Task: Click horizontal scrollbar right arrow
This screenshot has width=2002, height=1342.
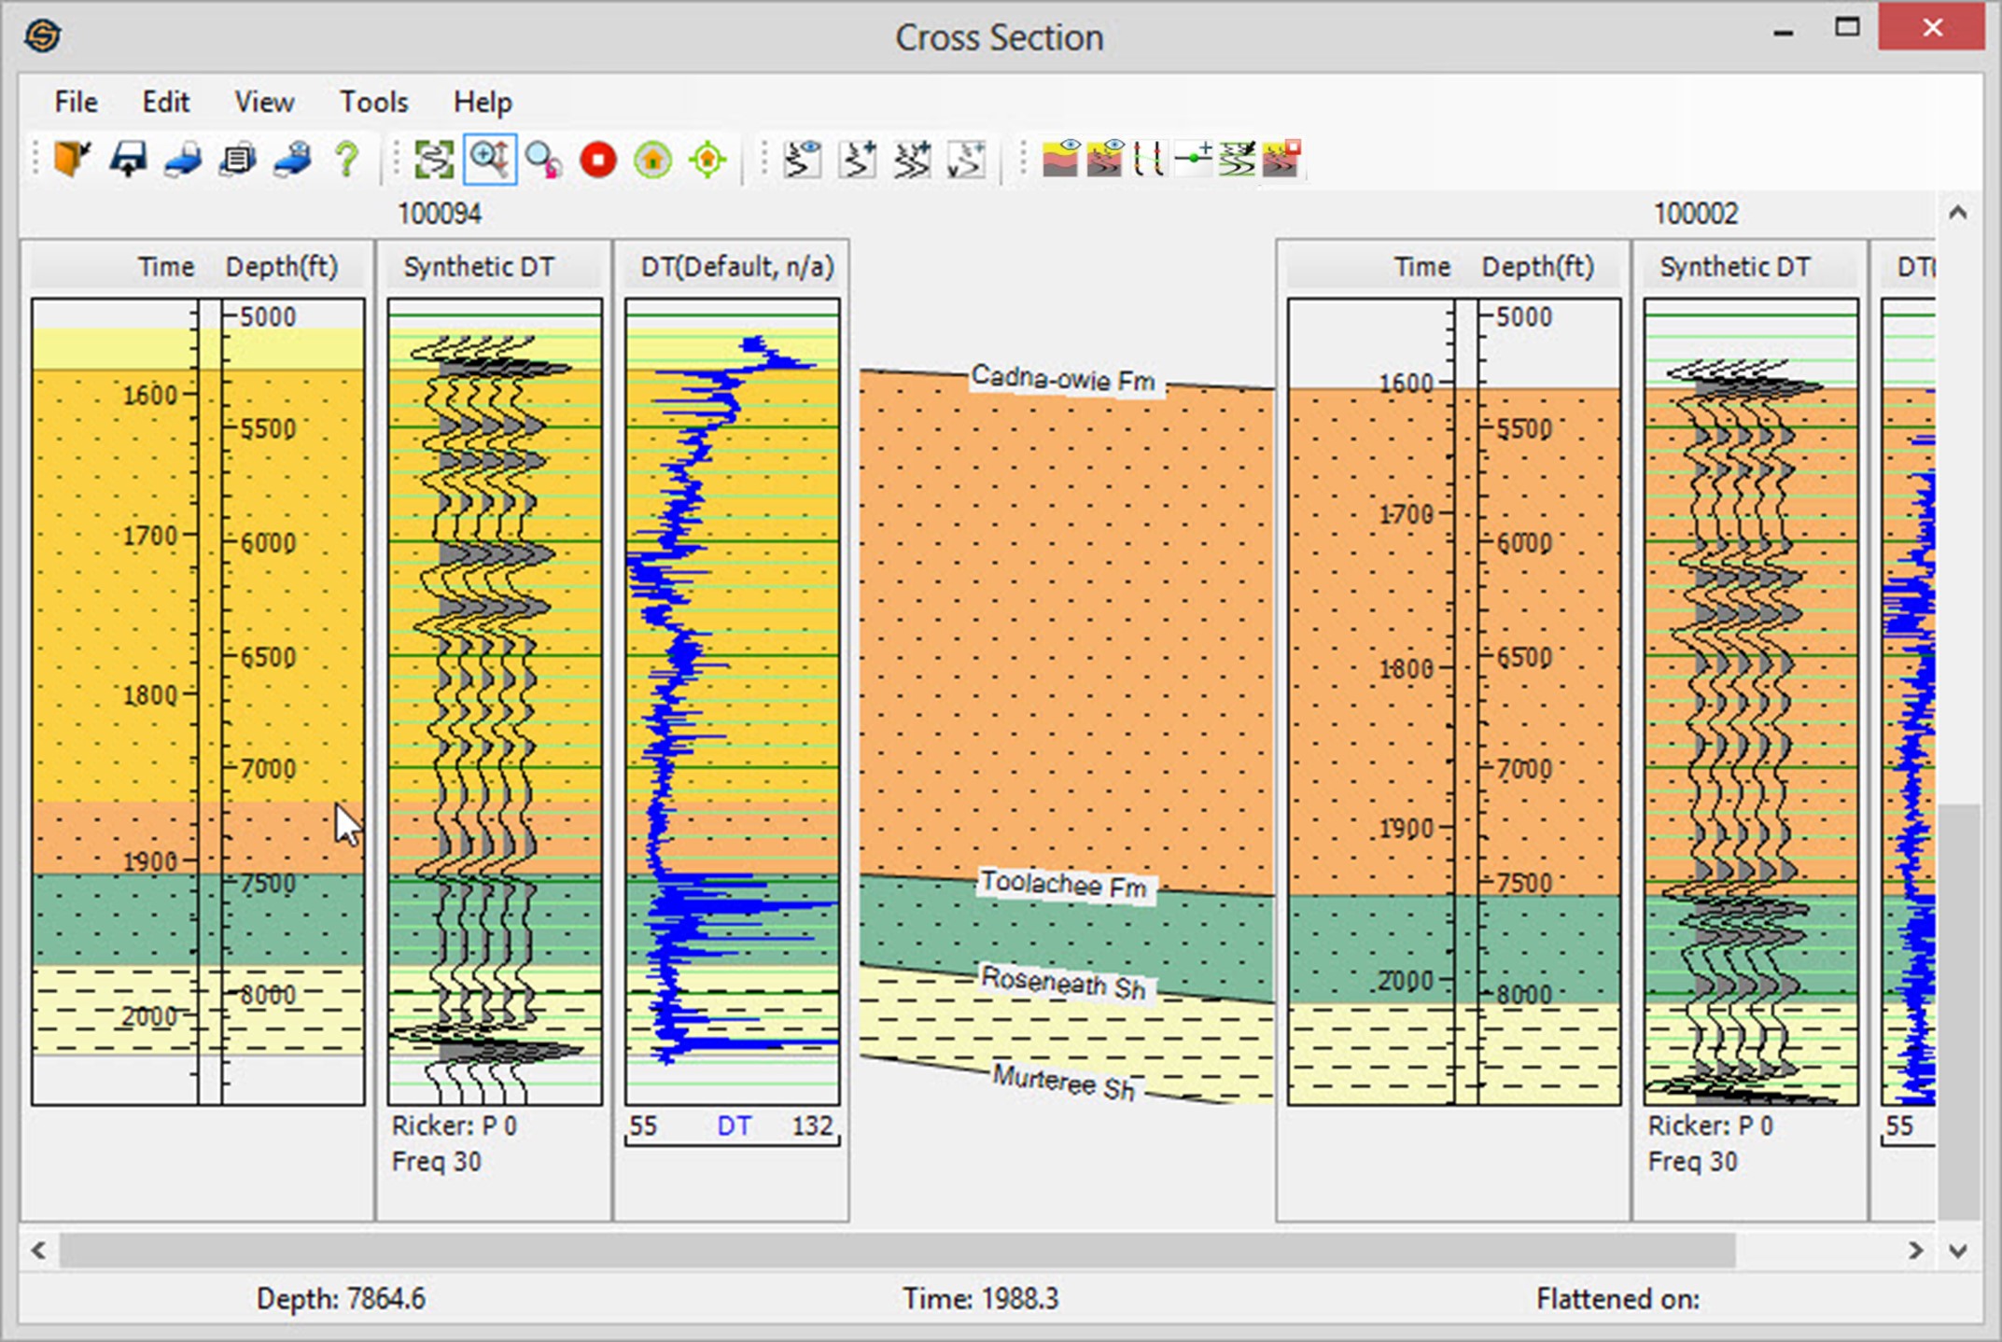Action: coord(1916,1251)
